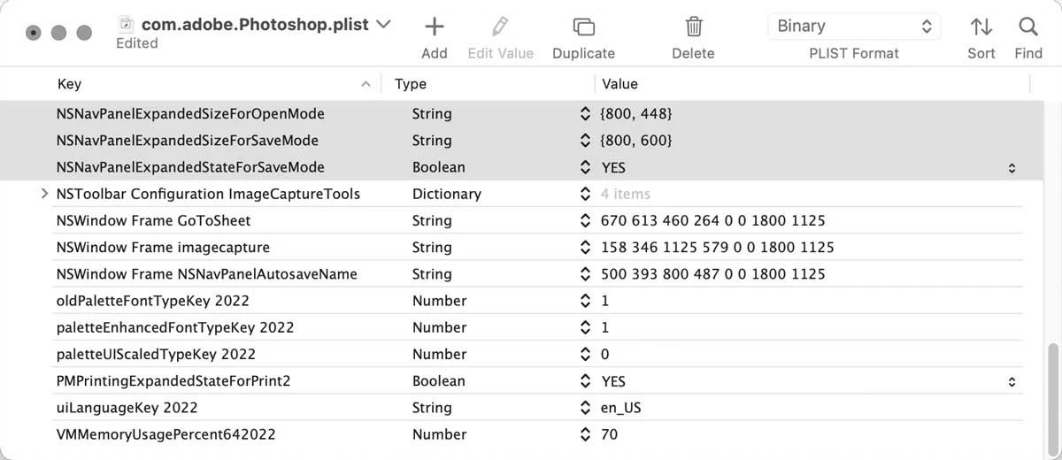Viewport: 1062px width, 460px height.
Task: Click the Delete trash icon
Action: [x=693, y=27]
